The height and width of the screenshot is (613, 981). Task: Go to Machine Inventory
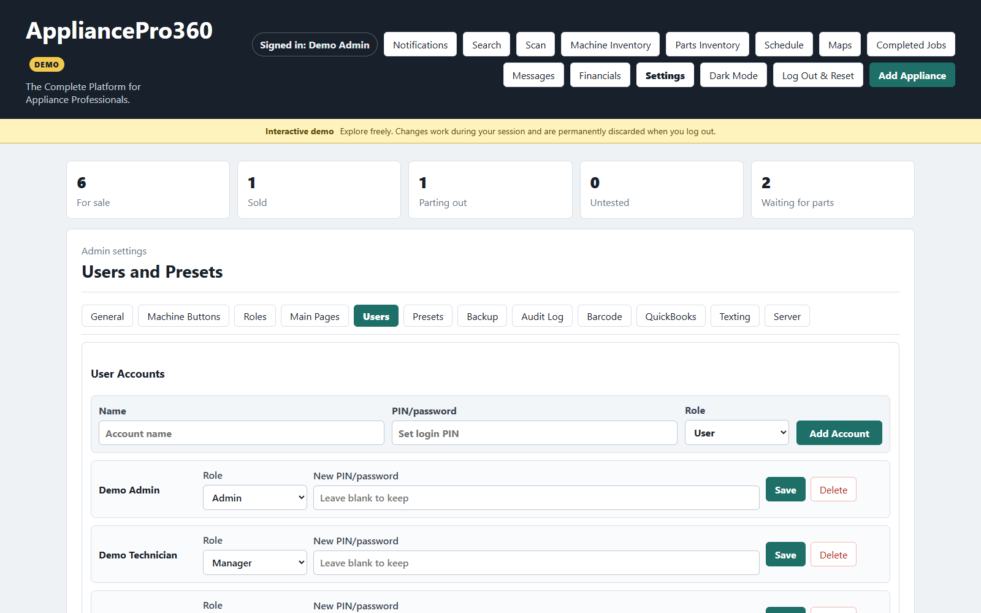pyautogui.click(x=610, y=45)
